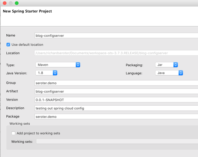Click the New Spring Starter Project title
The height and width of the screenshot is (157, 198).
[x=27, y=11]
